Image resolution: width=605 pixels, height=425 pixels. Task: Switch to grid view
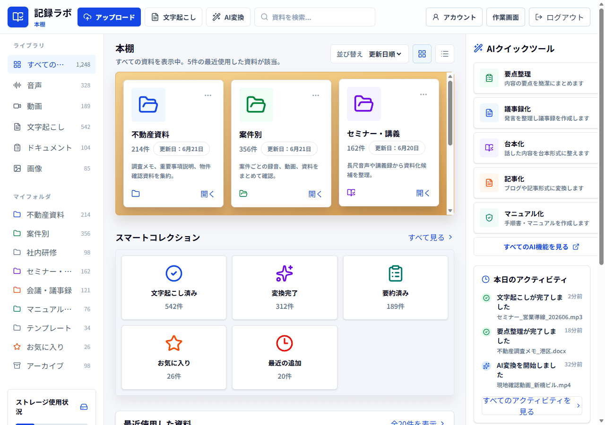[x=422, y=54]
